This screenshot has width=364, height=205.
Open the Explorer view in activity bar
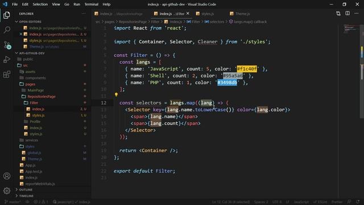(7, 15)
